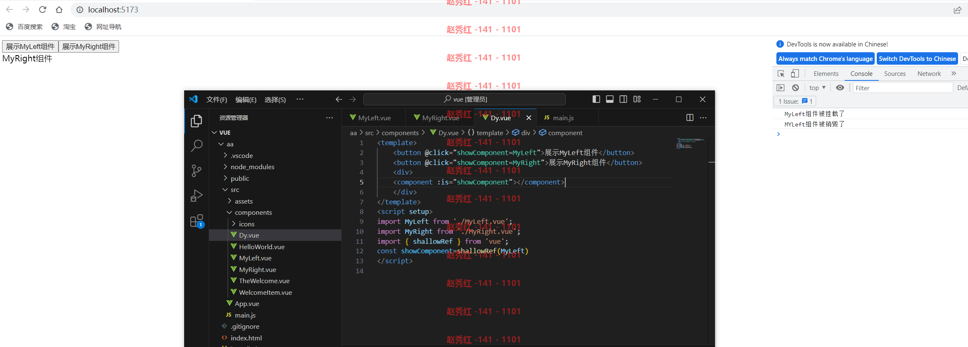
Task: Show the DevTools console sidebar
Action: (781, 88)
